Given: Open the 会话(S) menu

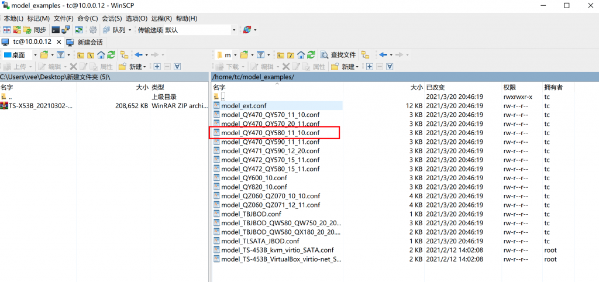Looking at the screenshot, I should (x=112, y=18).
